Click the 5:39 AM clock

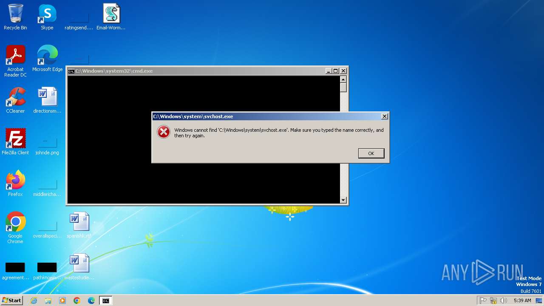click(x=522, y=300)
